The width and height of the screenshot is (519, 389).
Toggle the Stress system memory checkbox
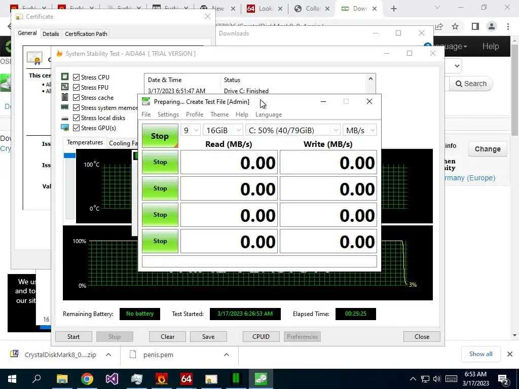pyautogui.click(x=76, y=108)
